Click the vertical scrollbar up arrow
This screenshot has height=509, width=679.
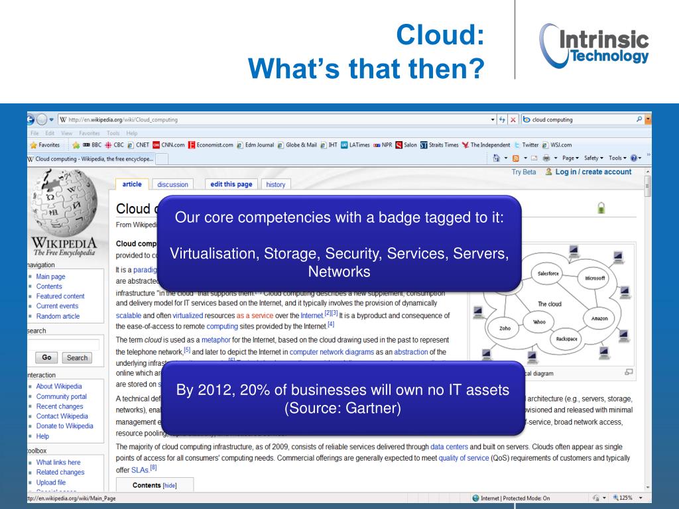tap(647, 172)
